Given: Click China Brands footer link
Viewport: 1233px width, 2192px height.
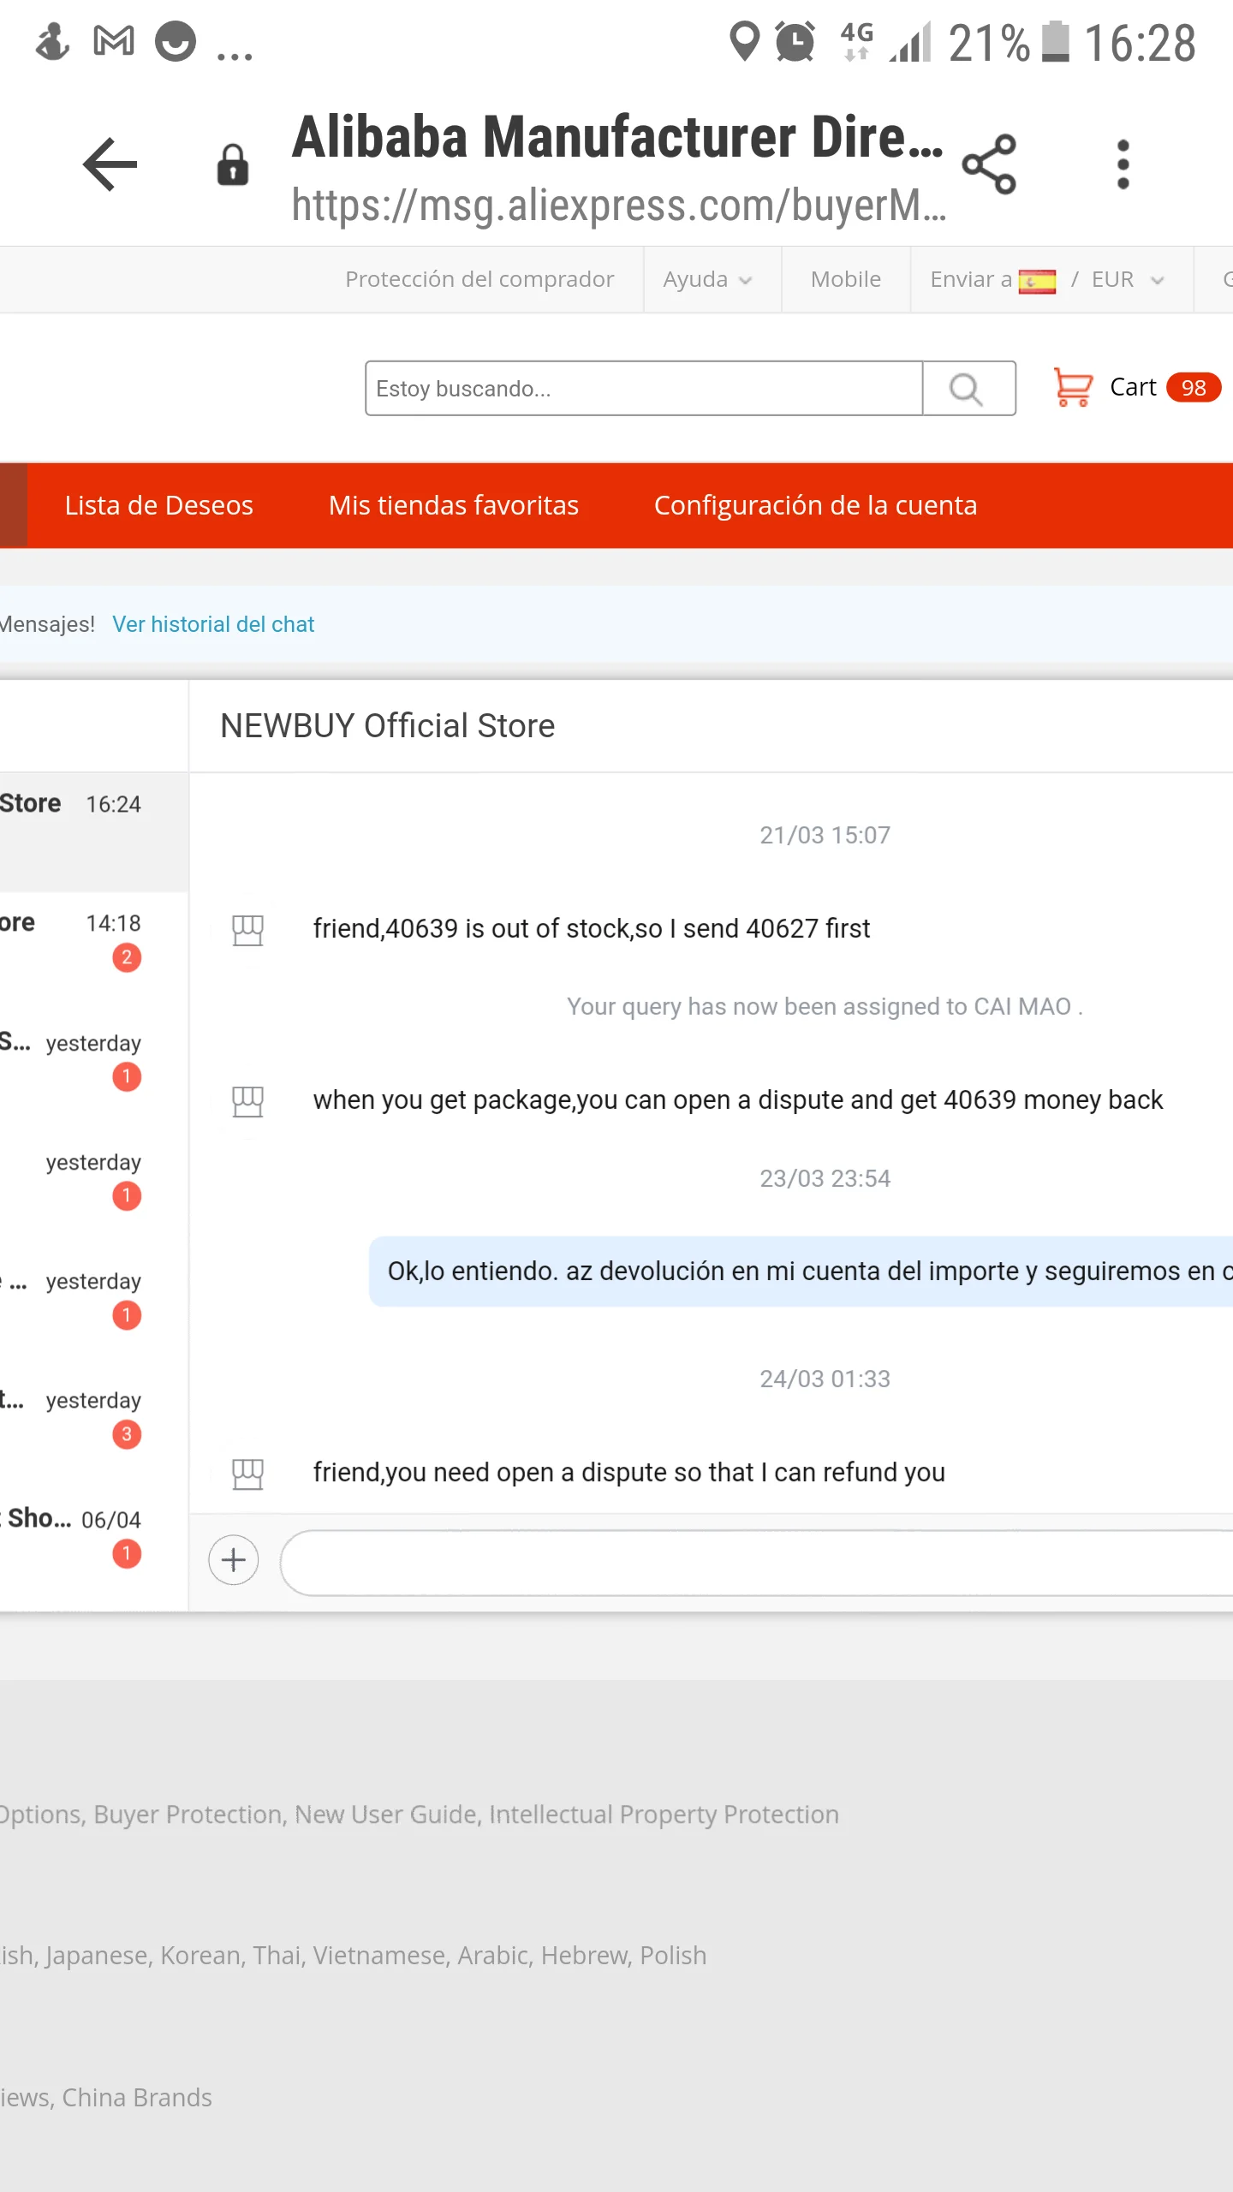Looking at the screenshot, I should (137, 2097).
